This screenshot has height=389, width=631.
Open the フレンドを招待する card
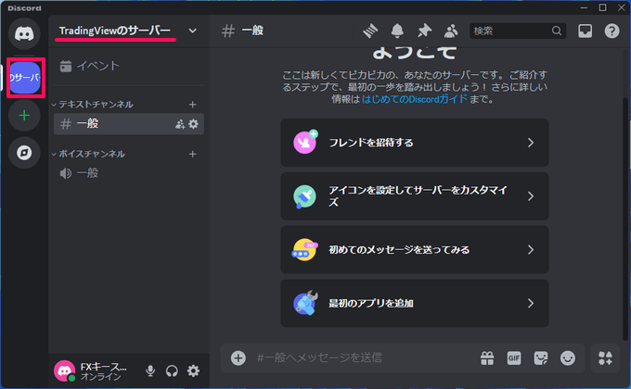coord(415,143)
